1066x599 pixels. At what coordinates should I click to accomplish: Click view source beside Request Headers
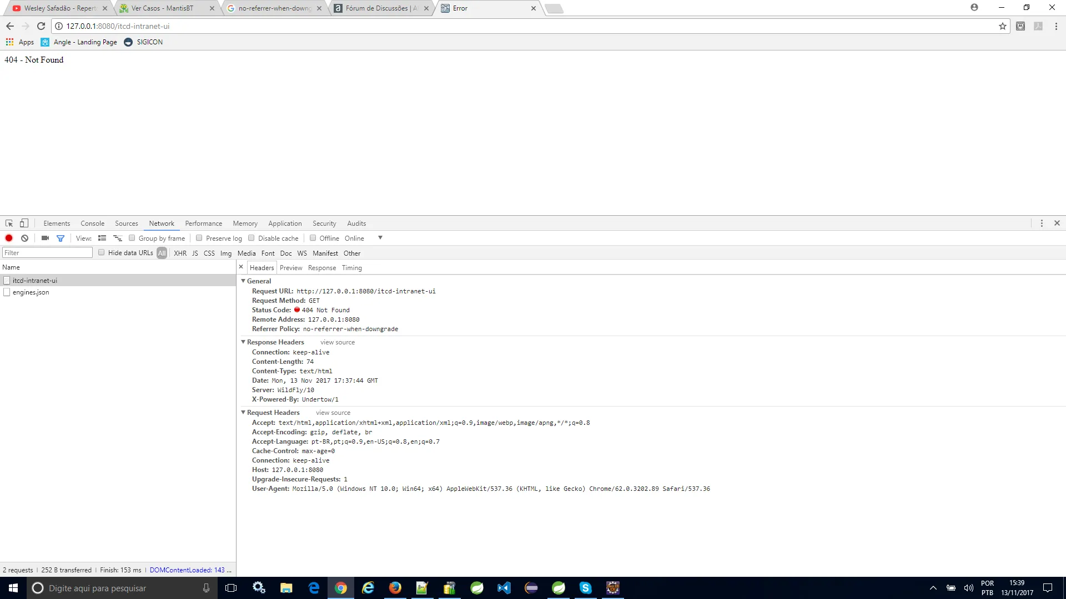pyautogui.click(x=333, y=413)
